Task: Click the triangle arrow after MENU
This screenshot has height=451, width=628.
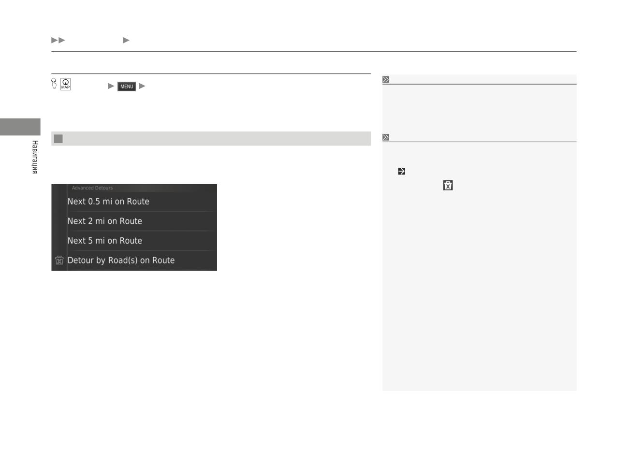Action: pyautogui.click(x=142, y=86)
